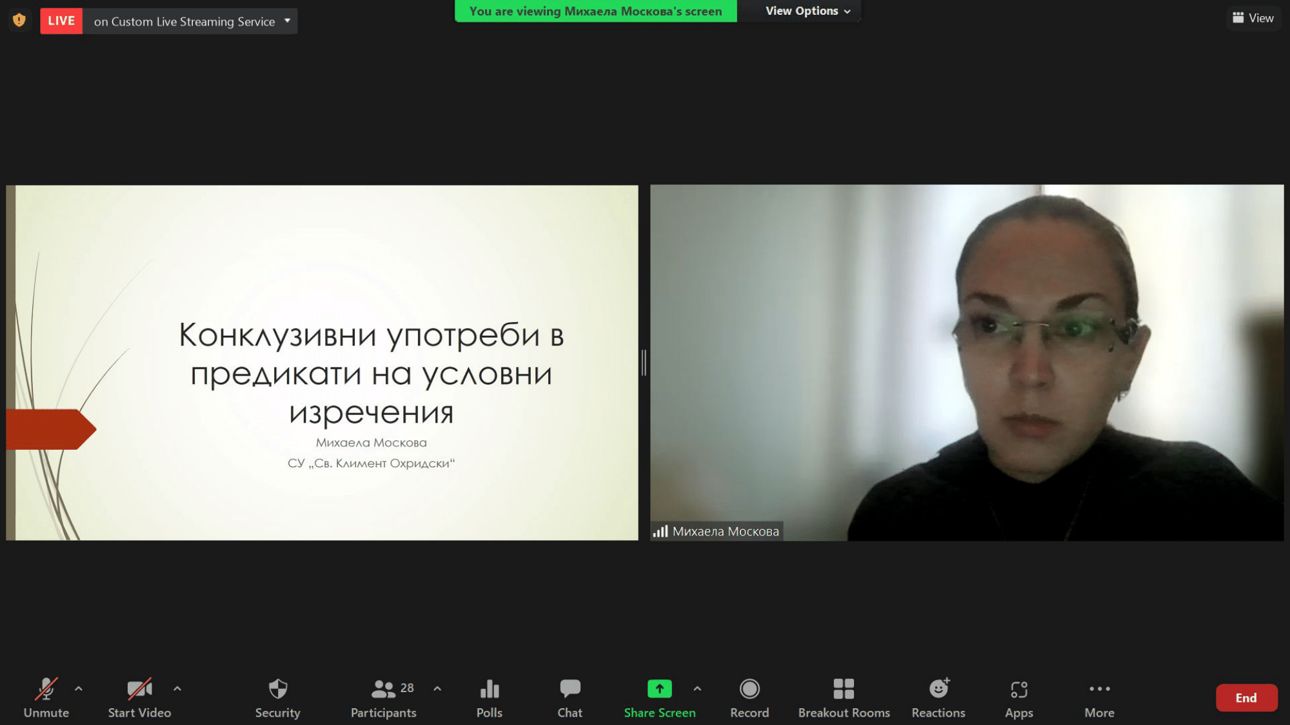Image resolution: width=1290 pixels, height=725 pixels.
Task: Expand video options arrow next to Start Video
Action: [x=177, y=688]
